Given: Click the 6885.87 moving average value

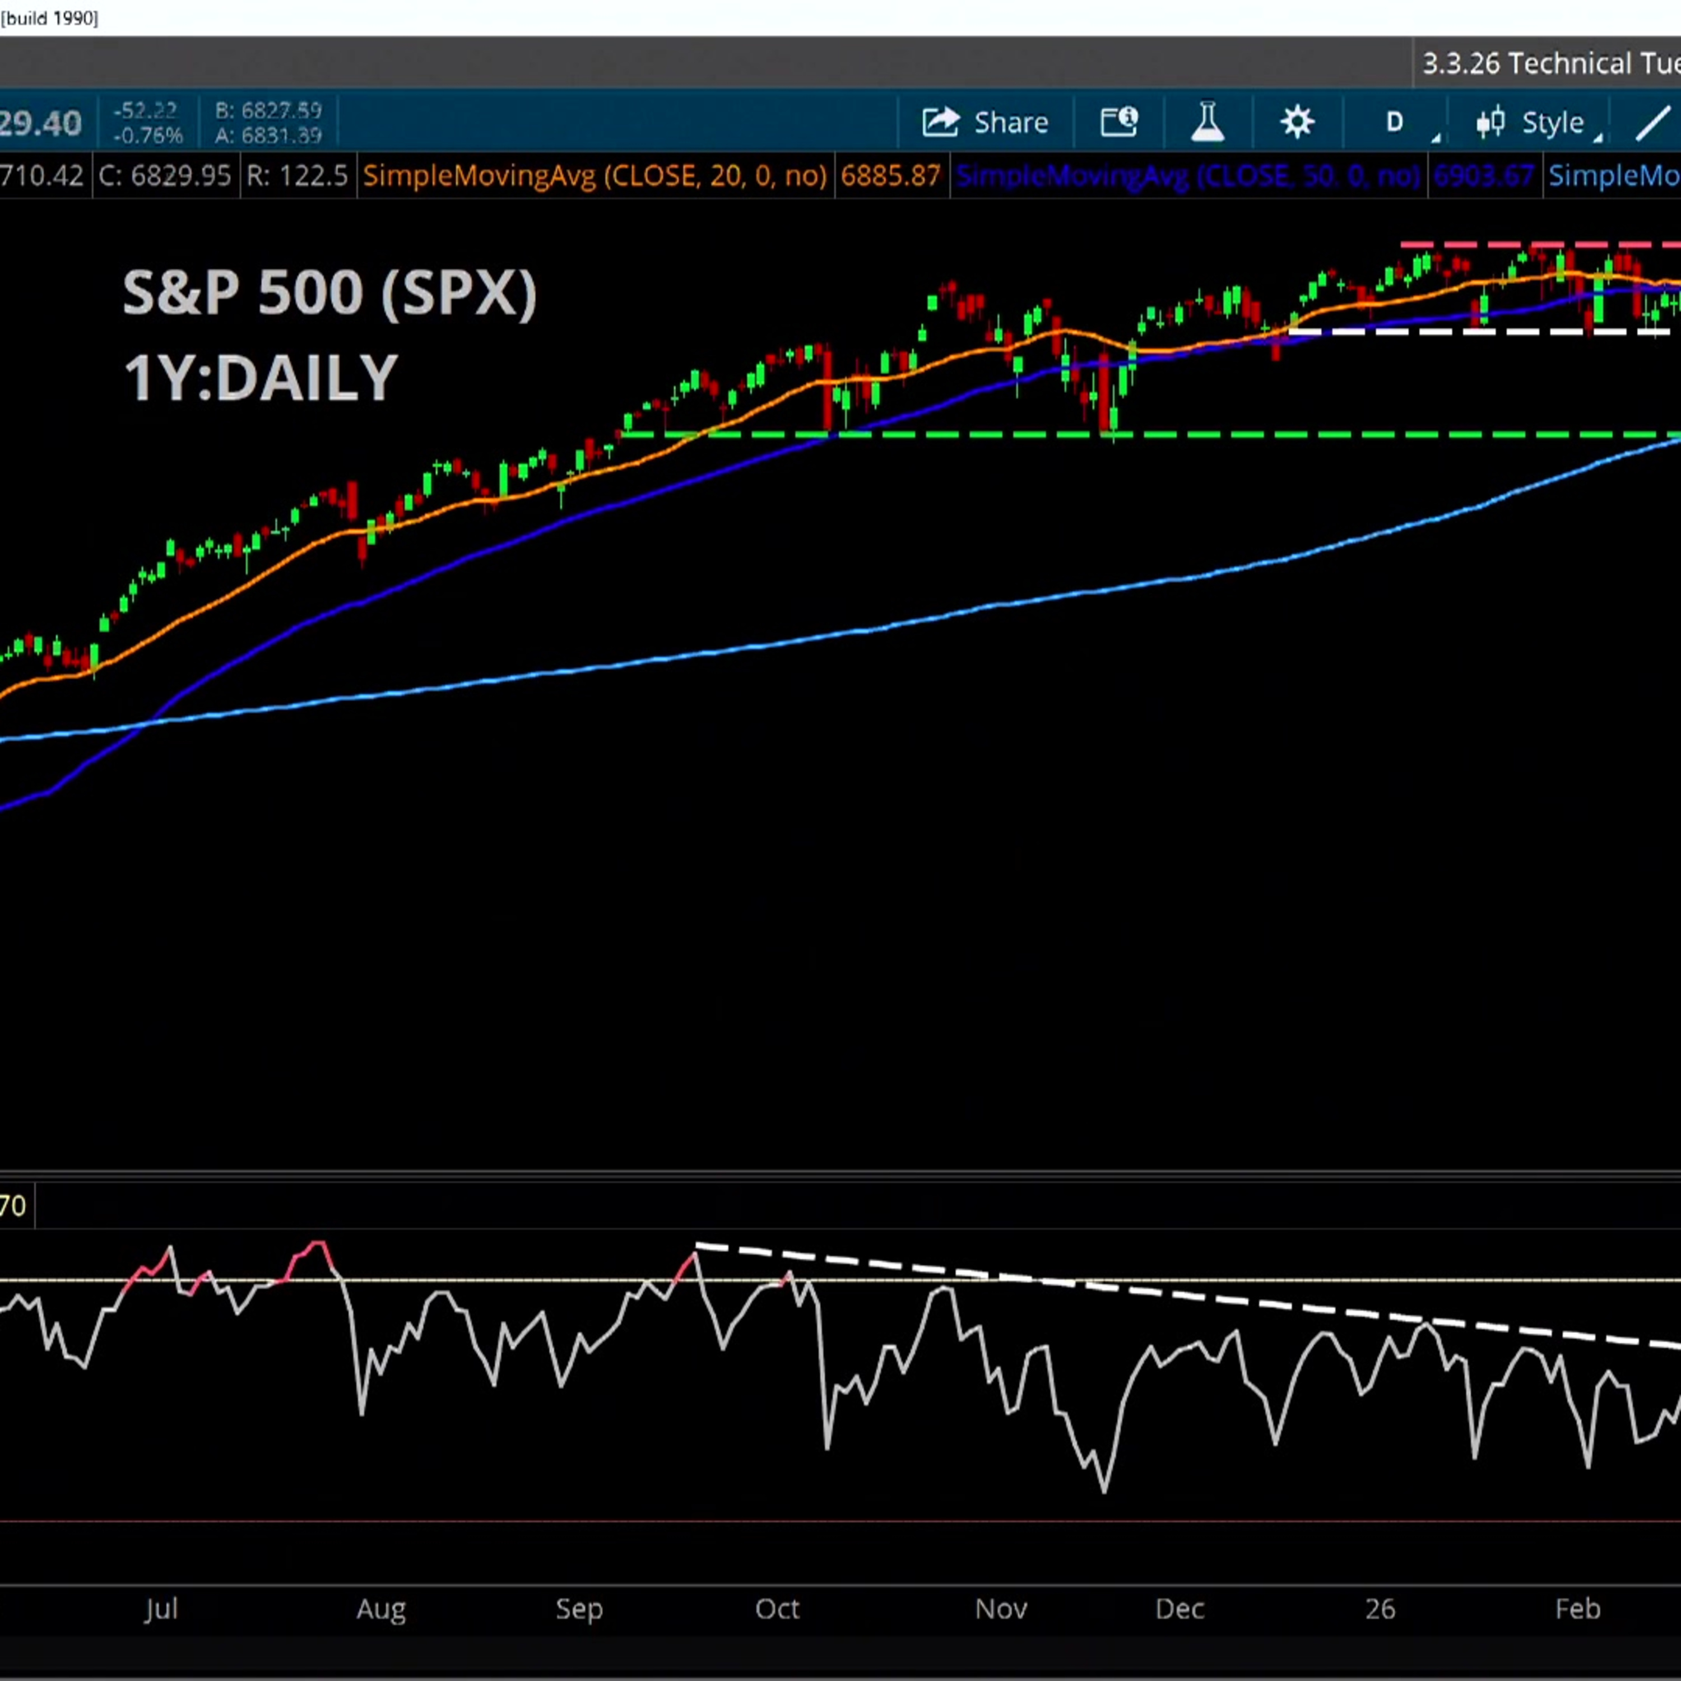Looking at the screenshot, I should pyautogui.click(x=891, y=176).
